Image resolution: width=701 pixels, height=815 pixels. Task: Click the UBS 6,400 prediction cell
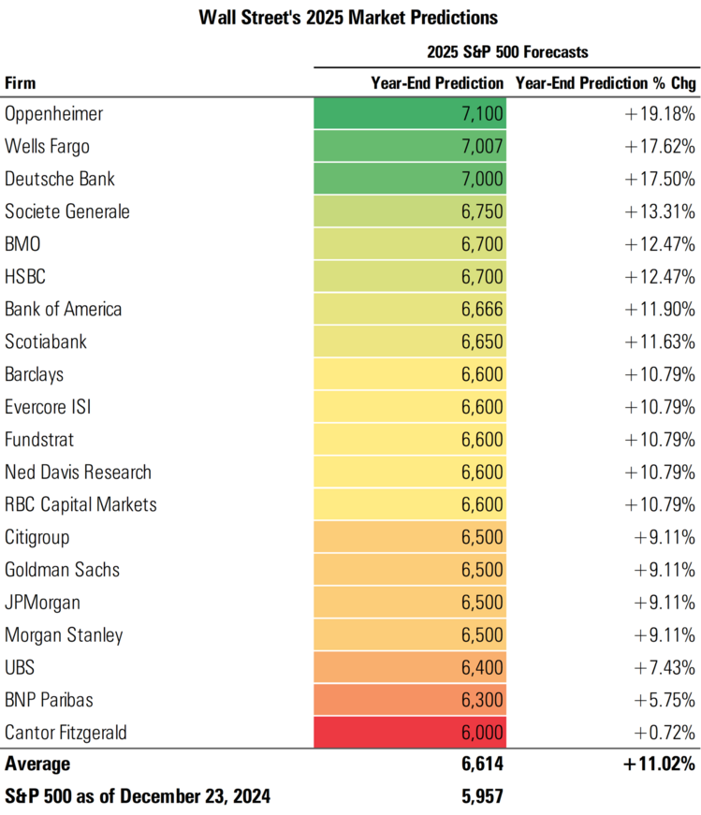(409, 668)
